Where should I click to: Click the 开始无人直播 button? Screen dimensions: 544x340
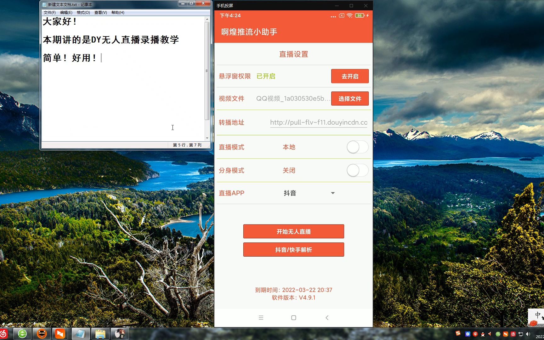(x=293, y=231)
